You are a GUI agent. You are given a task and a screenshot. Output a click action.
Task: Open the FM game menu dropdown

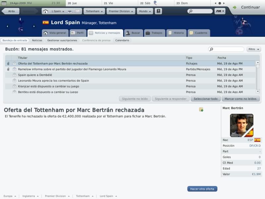coord(220,11)
